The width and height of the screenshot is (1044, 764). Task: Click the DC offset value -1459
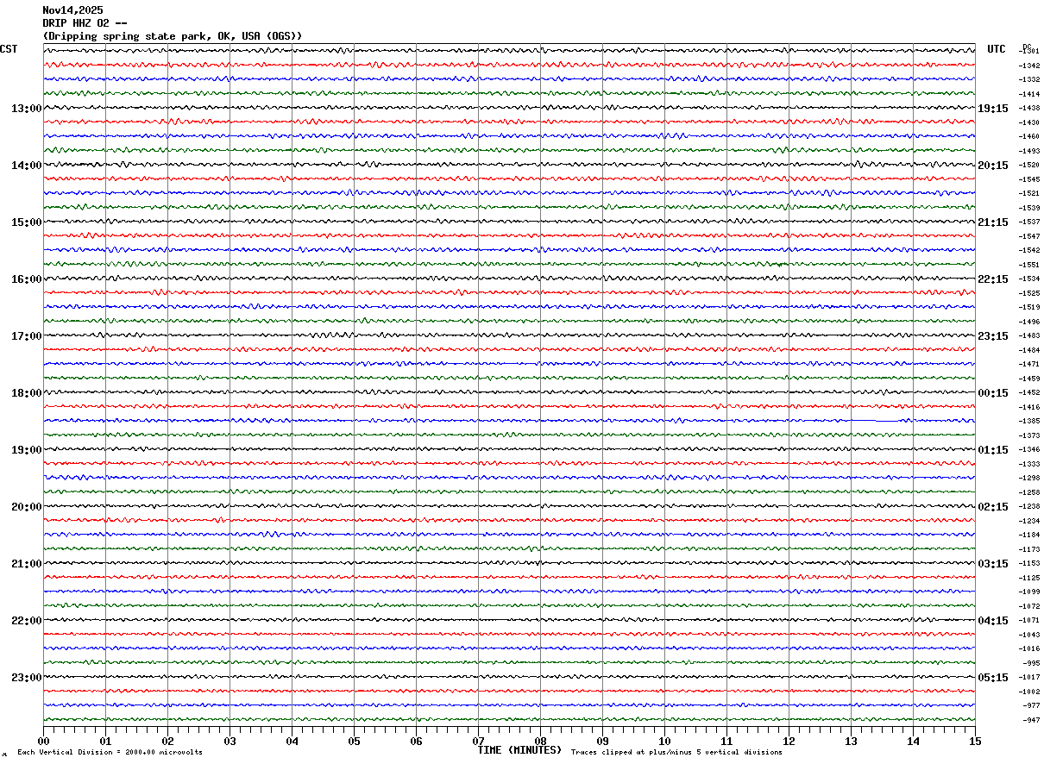coord(1028,379)
